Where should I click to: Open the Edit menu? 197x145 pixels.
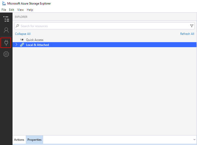pyautogui.click(x=12, y=10)
